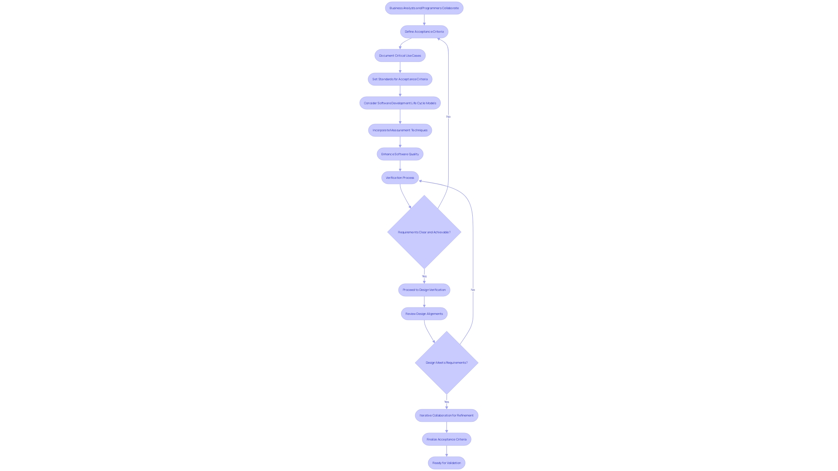Select the 'Define Acceptance Criteria' process node
This screenshot has width=838, height=471.
pyautogui.click(x=424, y=31)
